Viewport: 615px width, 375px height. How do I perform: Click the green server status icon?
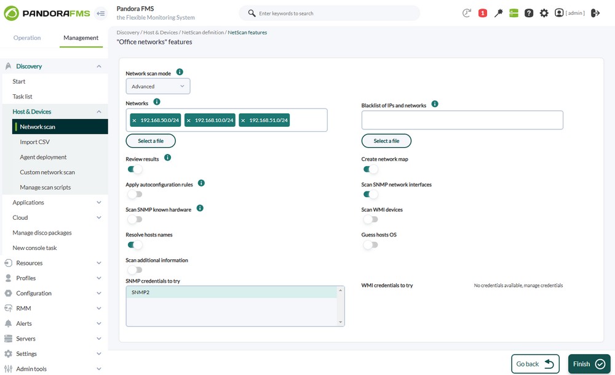coord(514,13)
